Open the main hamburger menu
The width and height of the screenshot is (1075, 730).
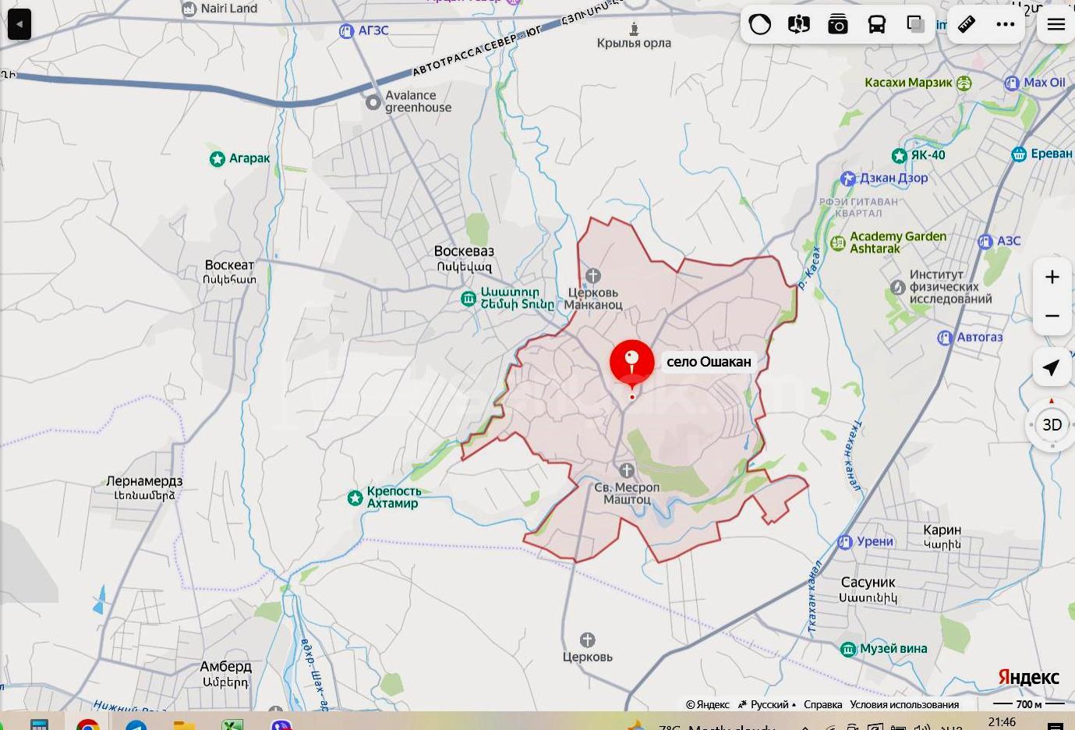pos(1056,24)
